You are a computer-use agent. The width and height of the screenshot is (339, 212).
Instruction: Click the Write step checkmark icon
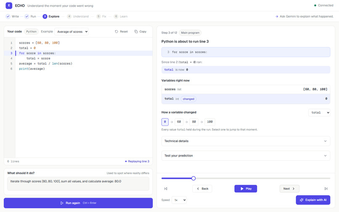point(8,16)
